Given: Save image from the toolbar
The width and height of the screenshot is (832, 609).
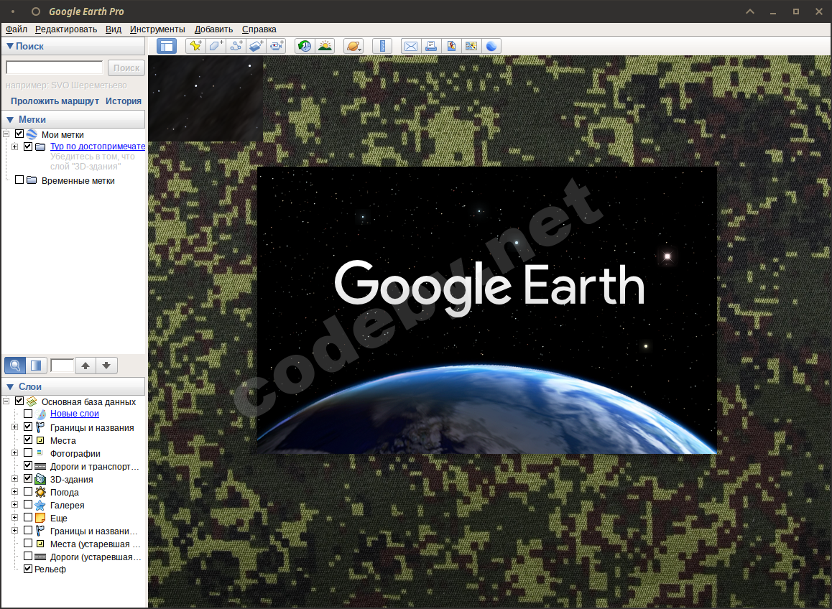Looking at the screenshot, I should coord(451,46).
